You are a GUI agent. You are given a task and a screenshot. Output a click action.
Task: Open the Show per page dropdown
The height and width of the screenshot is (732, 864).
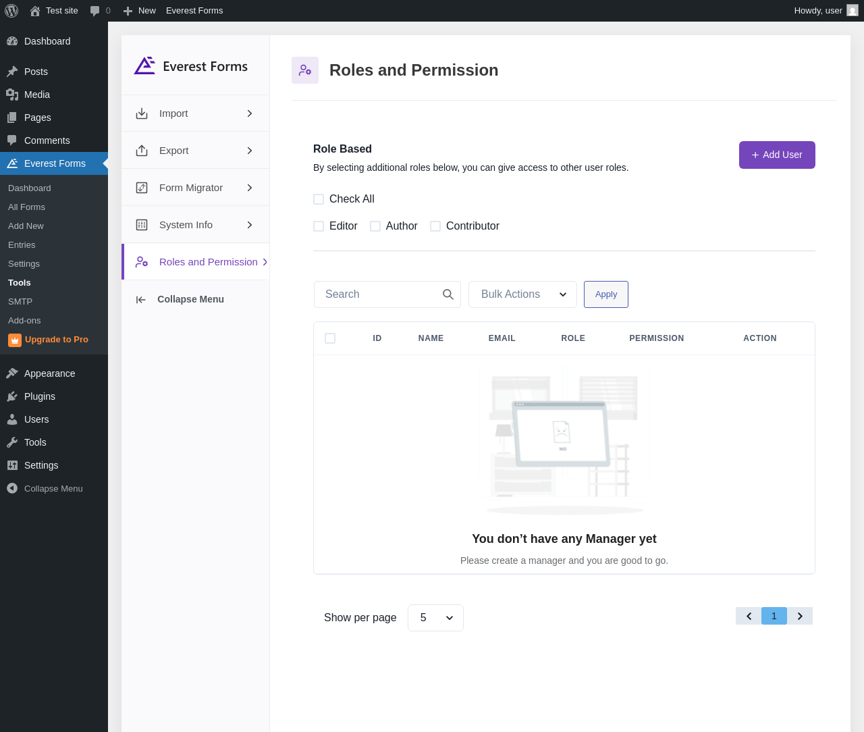pyautogui.click(x=435, y=618)
